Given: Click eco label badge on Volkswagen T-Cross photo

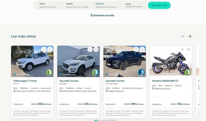Looking at the screenshot, I should (49, 73).
